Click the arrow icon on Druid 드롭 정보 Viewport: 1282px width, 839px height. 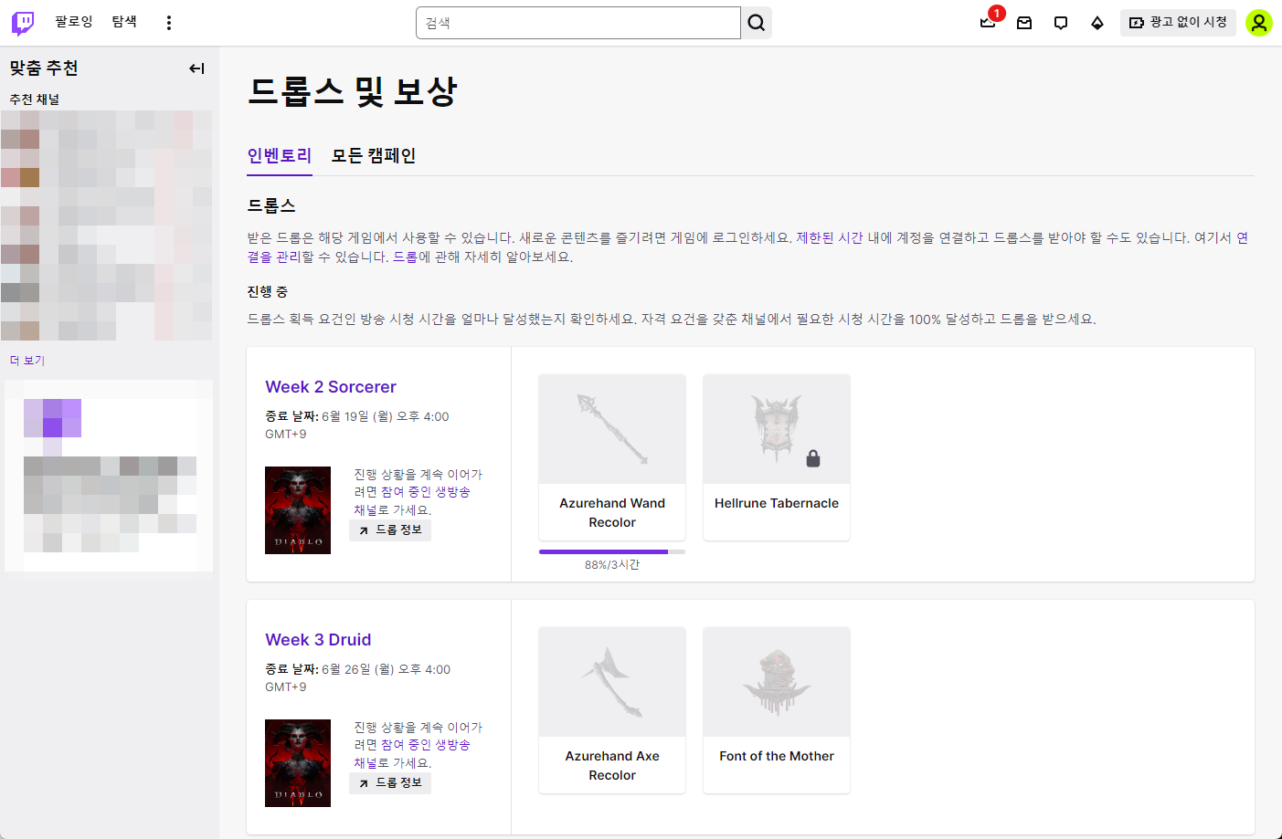[364, 783]
